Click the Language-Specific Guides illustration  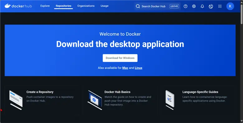pos(170,100)
